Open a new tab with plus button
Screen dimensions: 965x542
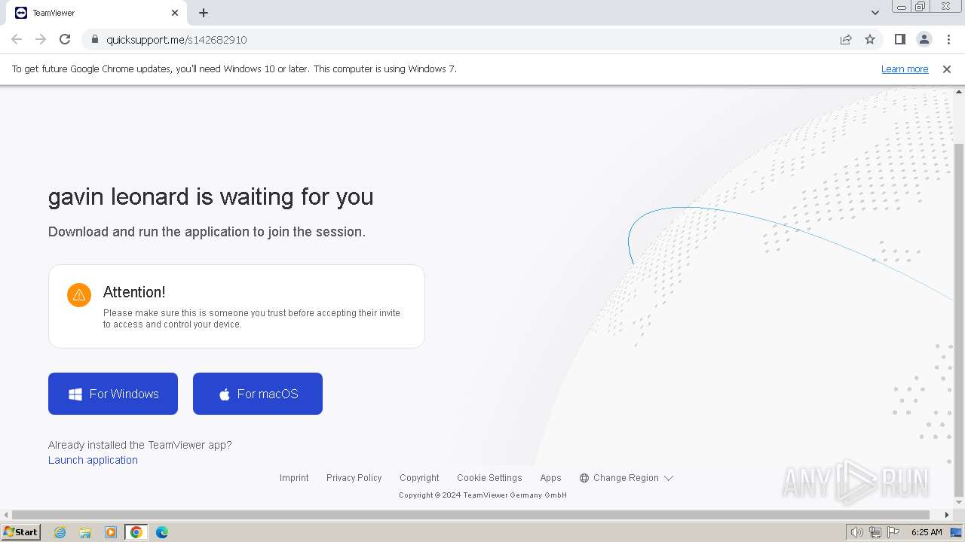[204, 13]
